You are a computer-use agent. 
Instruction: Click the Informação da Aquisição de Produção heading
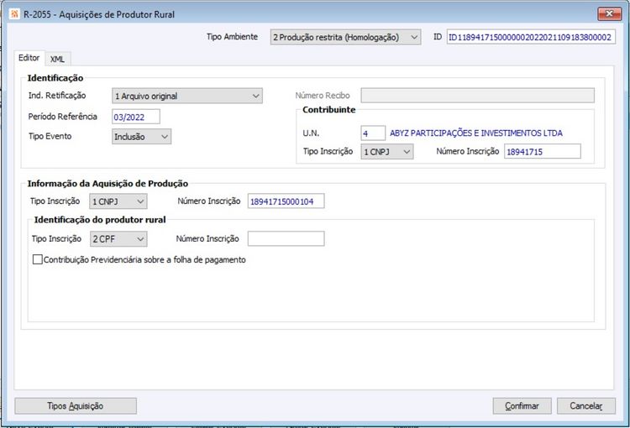click(108, 184)
